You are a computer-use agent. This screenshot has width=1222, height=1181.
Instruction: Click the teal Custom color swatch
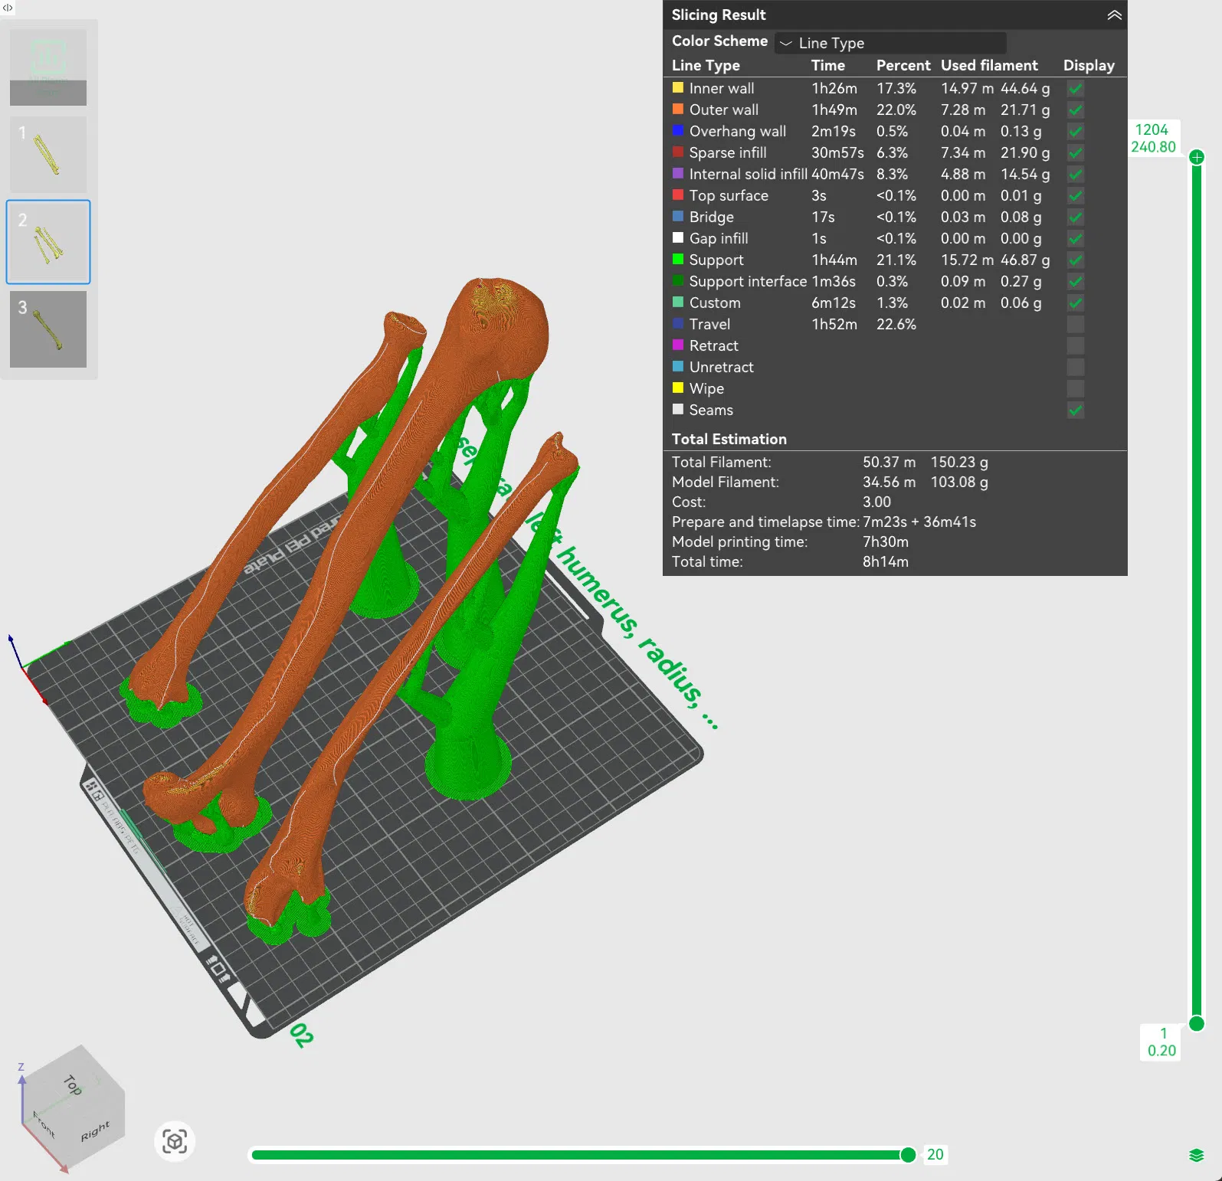pos(678,302)
